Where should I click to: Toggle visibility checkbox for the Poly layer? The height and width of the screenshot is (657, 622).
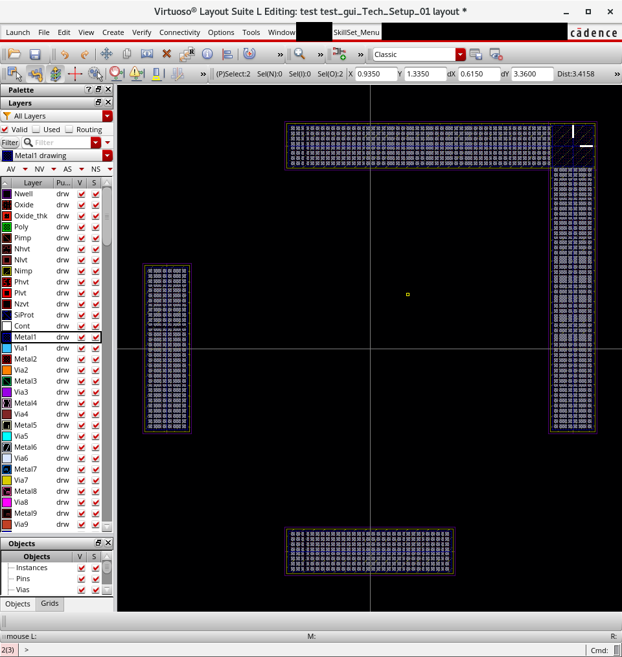coord(82,227)
